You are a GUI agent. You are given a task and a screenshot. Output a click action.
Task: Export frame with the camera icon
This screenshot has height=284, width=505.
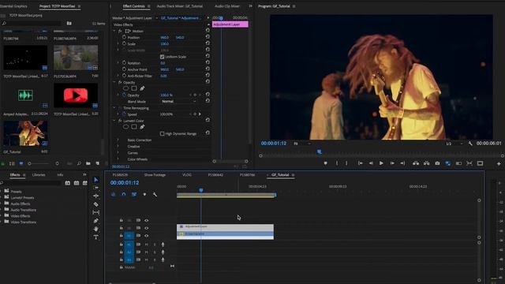point(437,163)
